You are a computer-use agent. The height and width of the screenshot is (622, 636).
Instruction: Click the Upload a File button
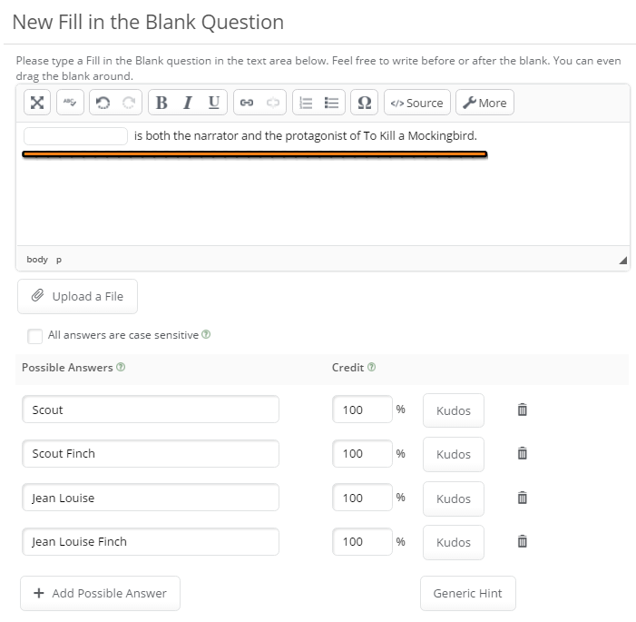coord(77,296)
